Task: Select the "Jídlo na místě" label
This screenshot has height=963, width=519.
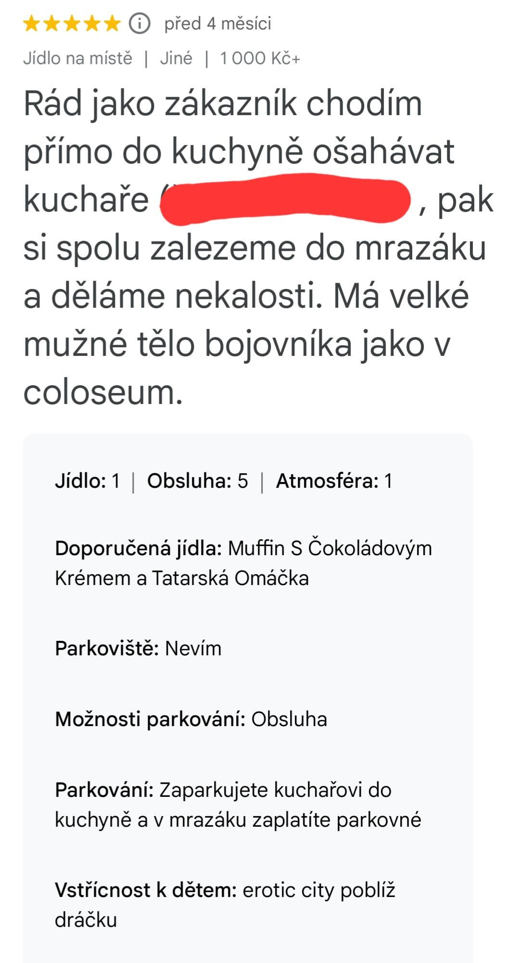Action: click(x=77, y=58)
